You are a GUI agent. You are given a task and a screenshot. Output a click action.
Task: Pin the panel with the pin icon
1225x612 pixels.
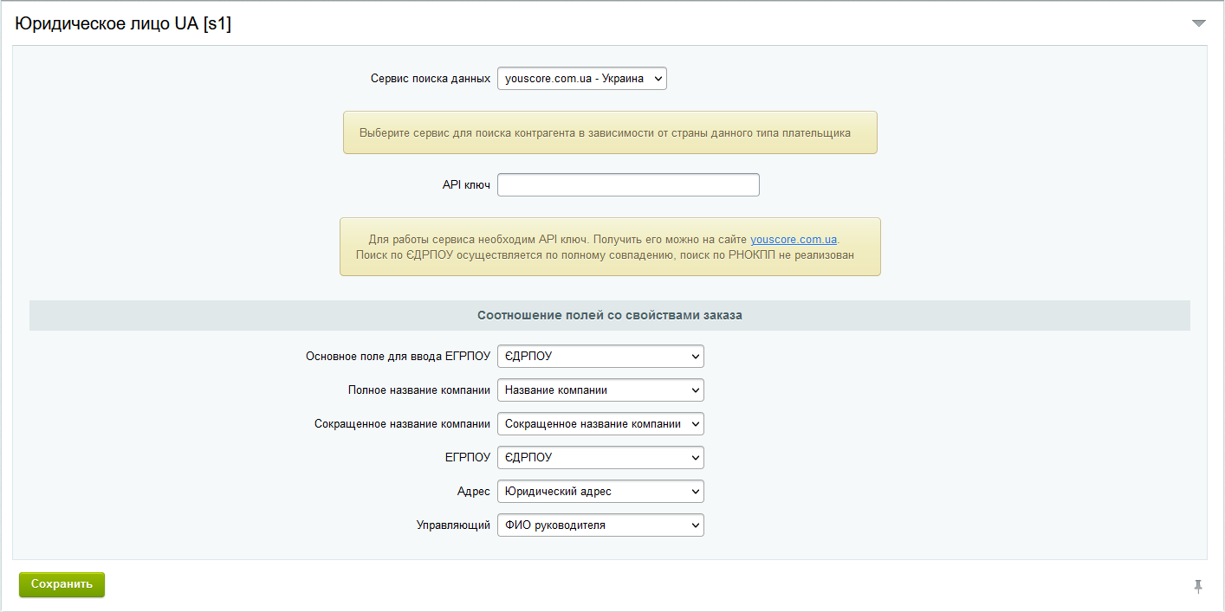pos(1199,587)
